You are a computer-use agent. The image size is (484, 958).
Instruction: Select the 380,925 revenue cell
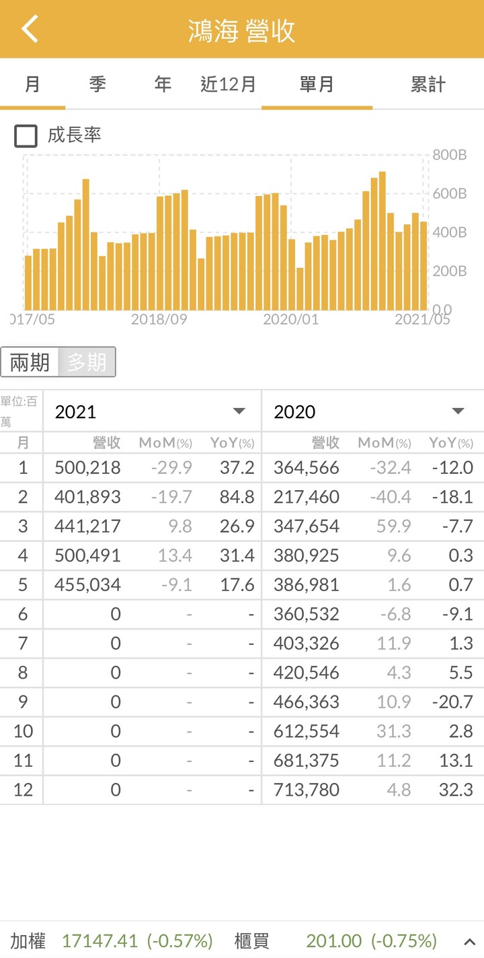tap(307, 555)
